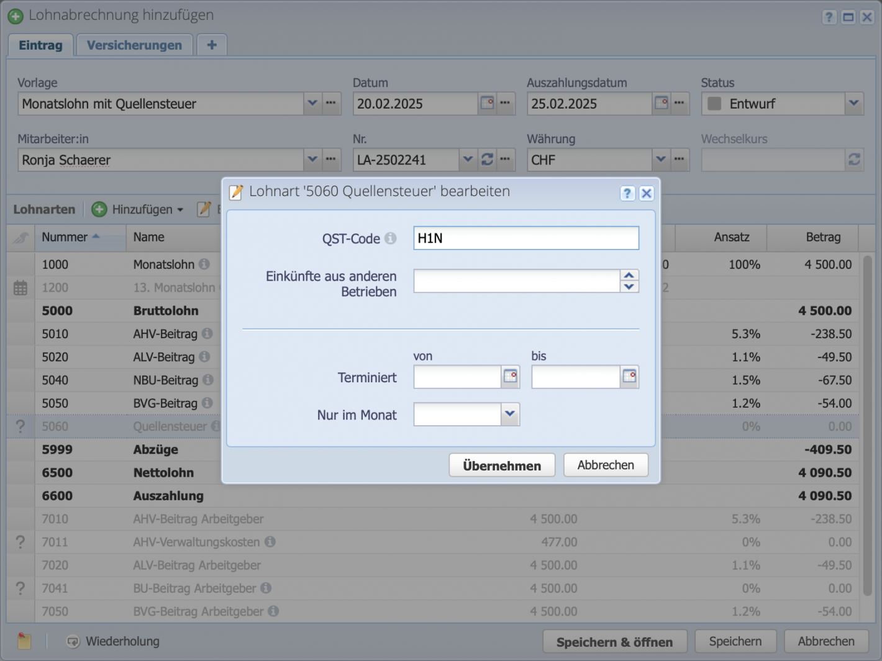Open the calendar picker for Terminiert von
Viewport: 882px width, 661px height.
click(511, 376)
